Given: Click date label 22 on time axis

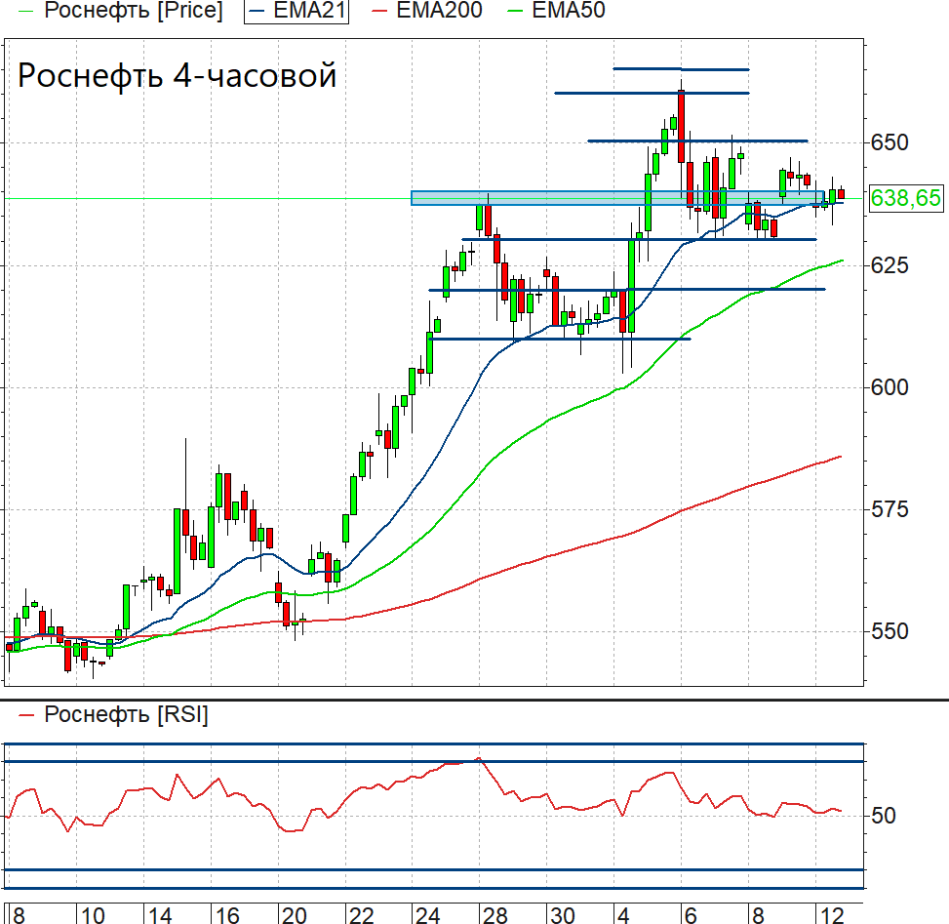Looking at the screenshot, I should click(361, 915).
